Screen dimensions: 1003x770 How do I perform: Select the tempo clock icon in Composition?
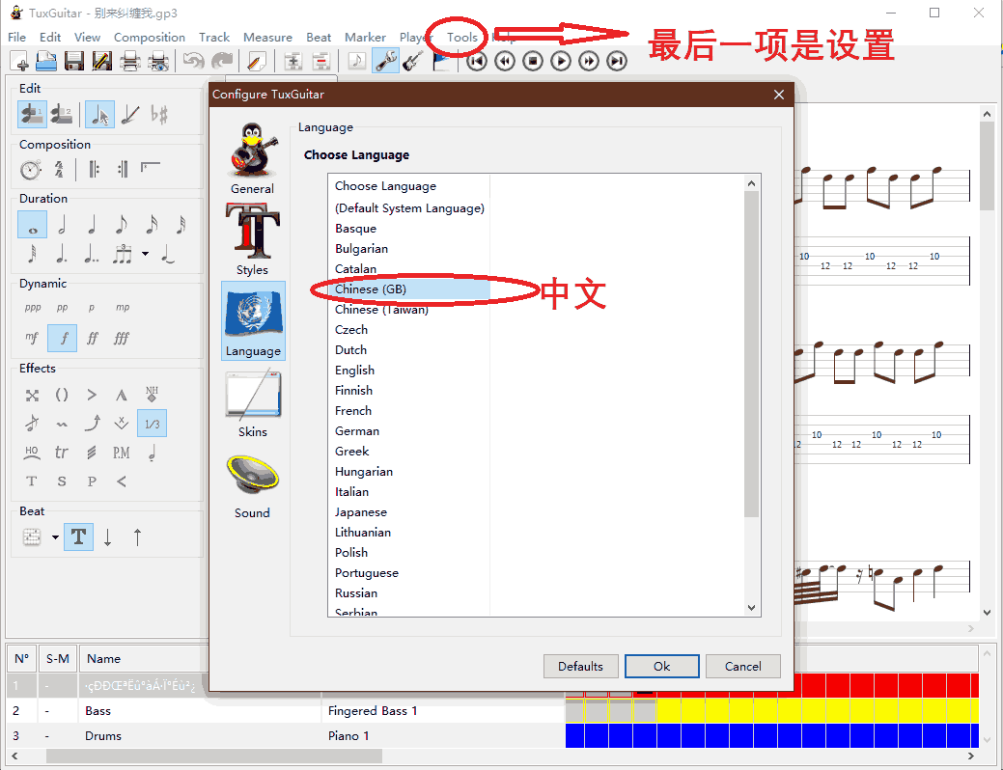[31, 170]
